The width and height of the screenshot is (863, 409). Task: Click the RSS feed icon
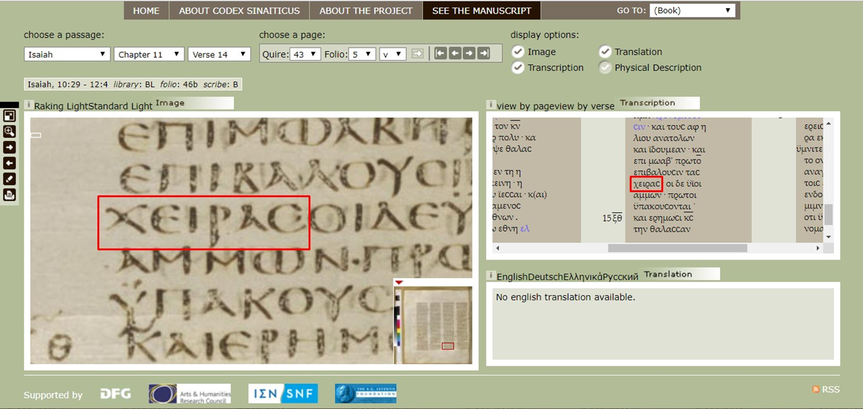[816, 389]
